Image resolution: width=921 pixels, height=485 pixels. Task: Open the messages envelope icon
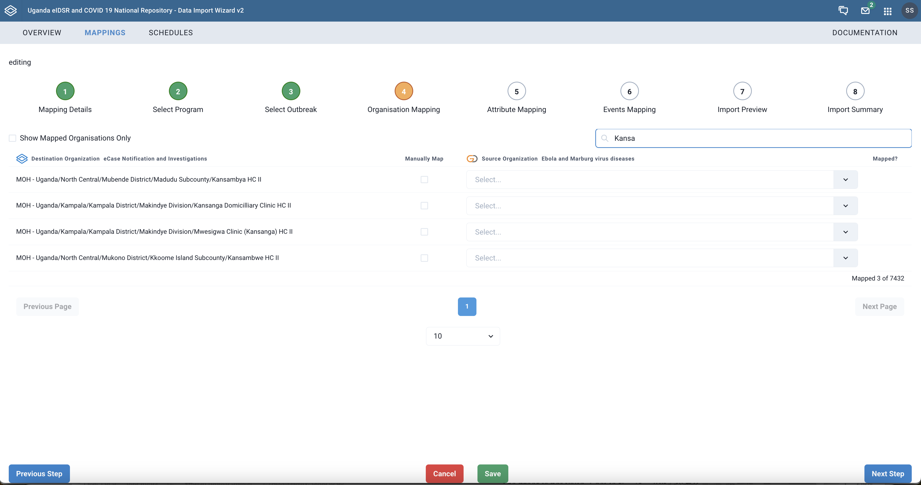[865, 11]
